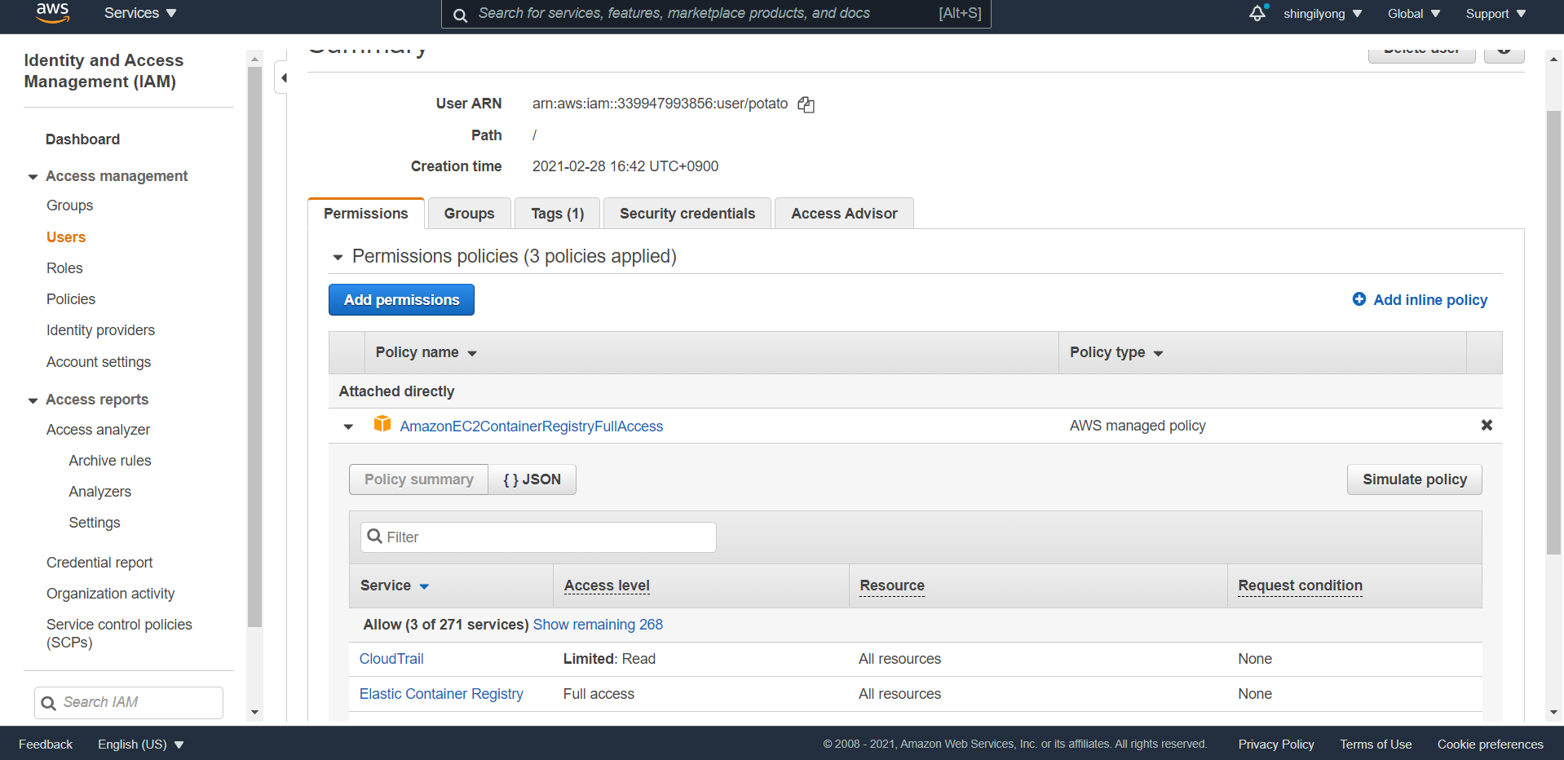This screenshot has height=760, width=1564.
Task: Open the Access Advisor tab
Action: click(x=844, y=214)
